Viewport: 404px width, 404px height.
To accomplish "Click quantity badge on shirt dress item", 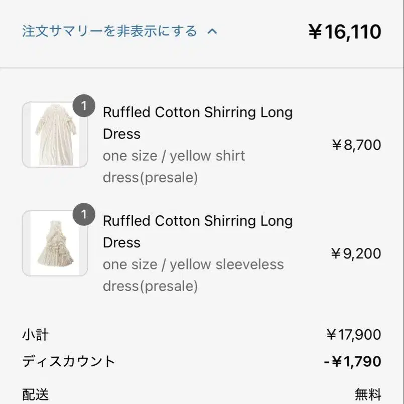I will (84, 105).
